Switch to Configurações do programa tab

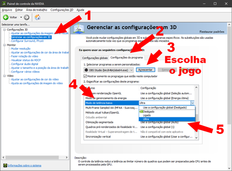coord(127,57)
